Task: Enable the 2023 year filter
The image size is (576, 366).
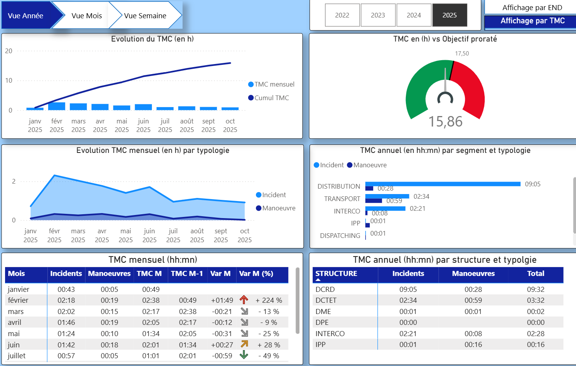Action: pyautogui.click(x=378, y=15)
